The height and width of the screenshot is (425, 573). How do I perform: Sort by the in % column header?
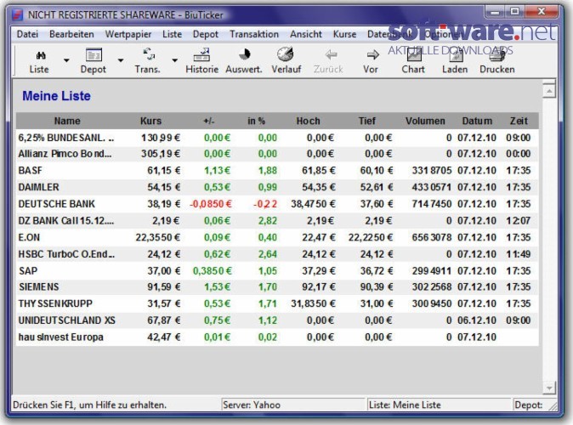(256, 121)
